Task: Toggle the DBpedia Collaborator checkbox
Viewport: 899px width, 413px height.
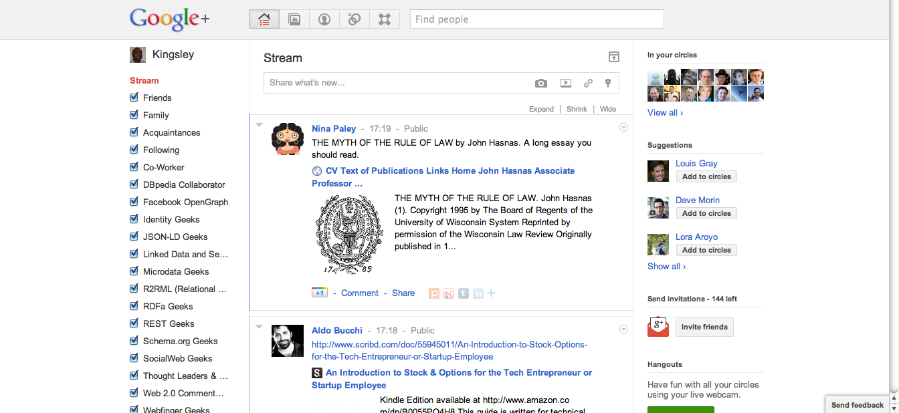Action: [134, 184]
